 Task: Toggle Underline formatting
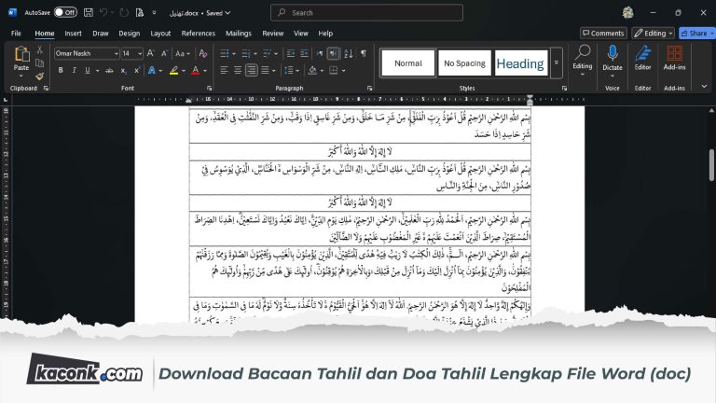87,70
